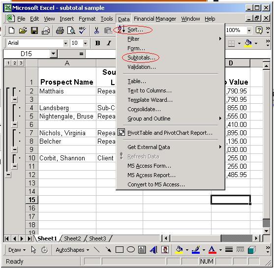Viewport: 274px width, 269px height.
Task: Select the Oval drawing tool
Action: 131,250
